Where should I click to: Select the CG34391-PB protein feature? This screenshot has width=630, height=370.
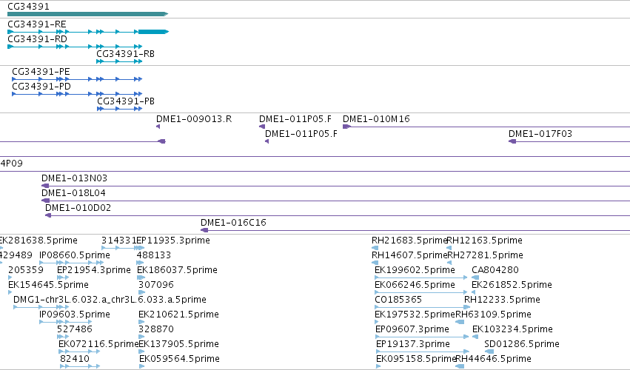click(x=120, y=109)
